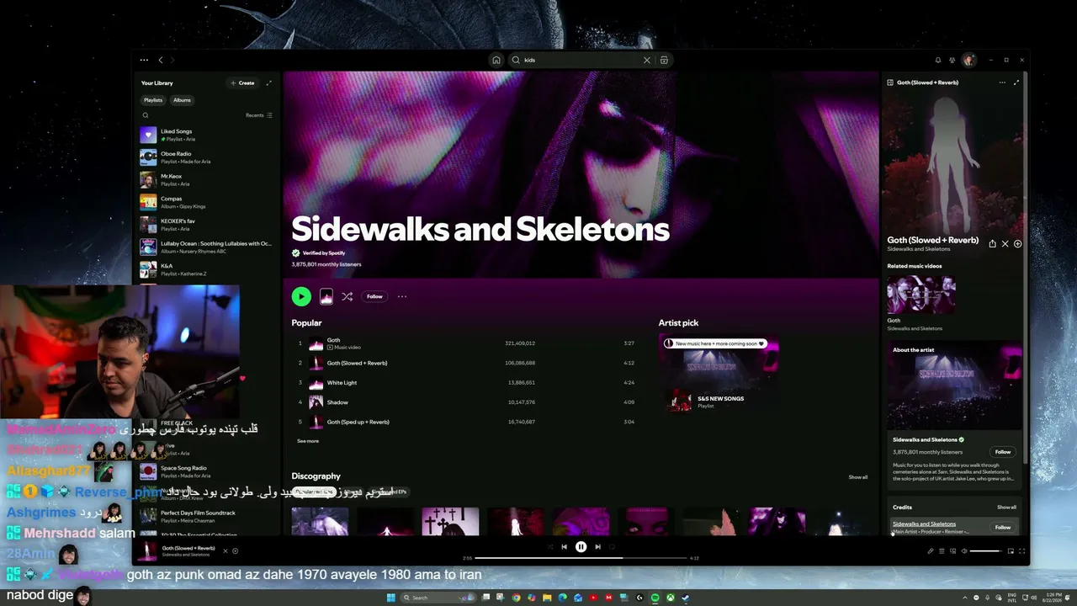Skip to the previous track
Viewport: 1077px width, 606px height.
click(564, 547)
